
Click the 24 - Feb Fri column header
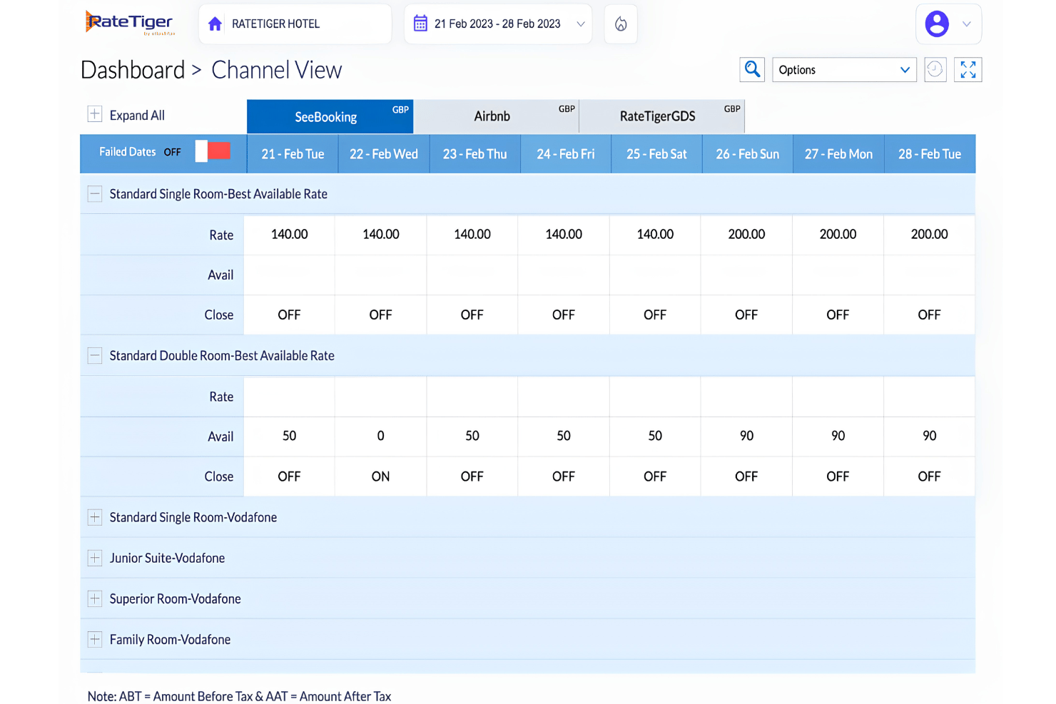coord(566,154)
